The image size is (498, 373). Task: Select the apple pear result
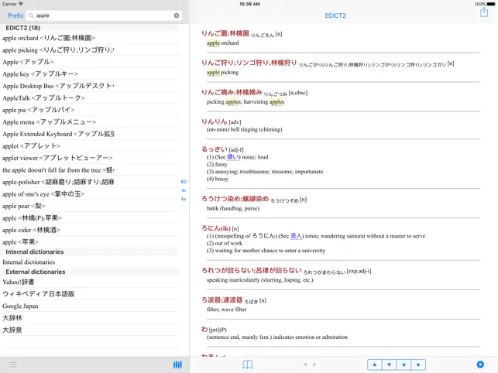(90, 206)
